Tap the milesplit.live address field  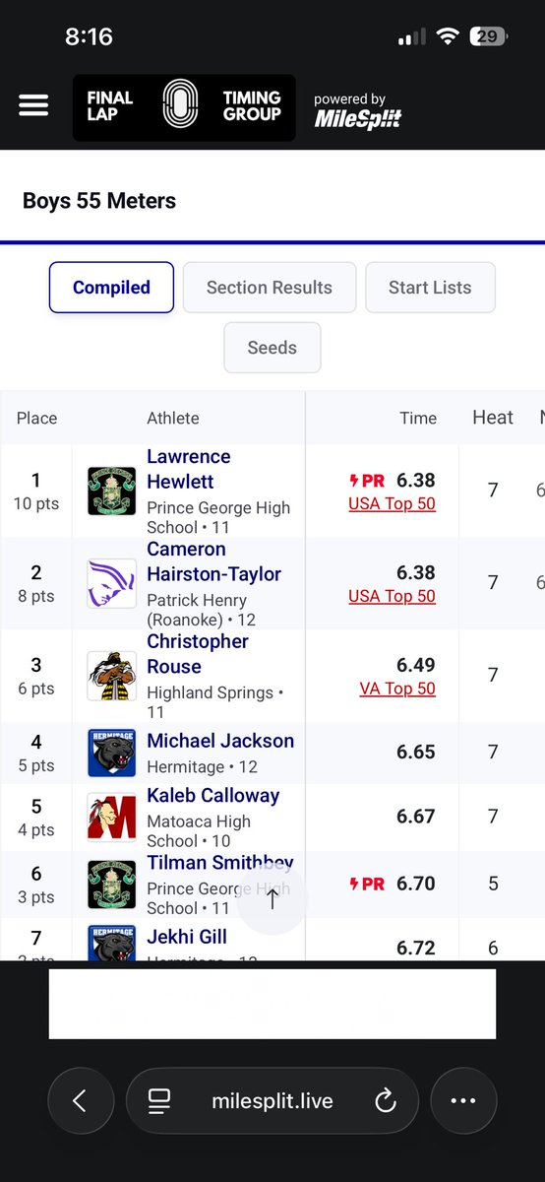[x=272, y=1101]
